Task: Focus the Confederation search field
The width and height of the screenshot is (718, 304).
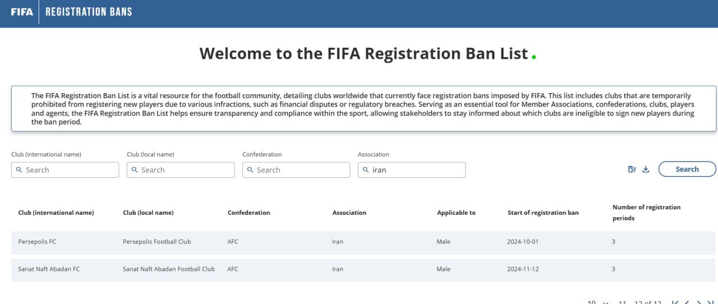Action: [x=301, y=170]
